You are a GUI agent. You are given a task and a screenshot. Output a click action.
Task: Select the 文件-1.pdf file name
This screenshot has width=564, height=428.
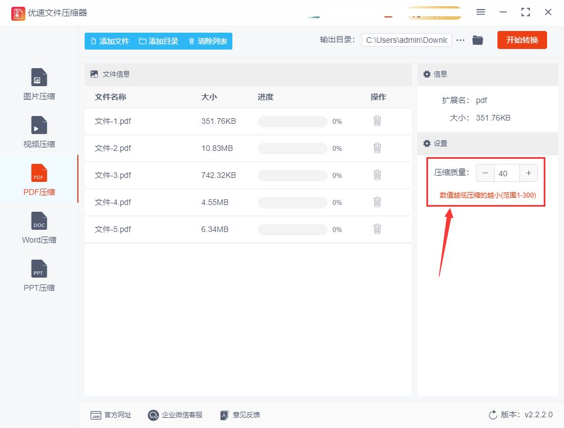pyautogui.click(x=113, y=122)
